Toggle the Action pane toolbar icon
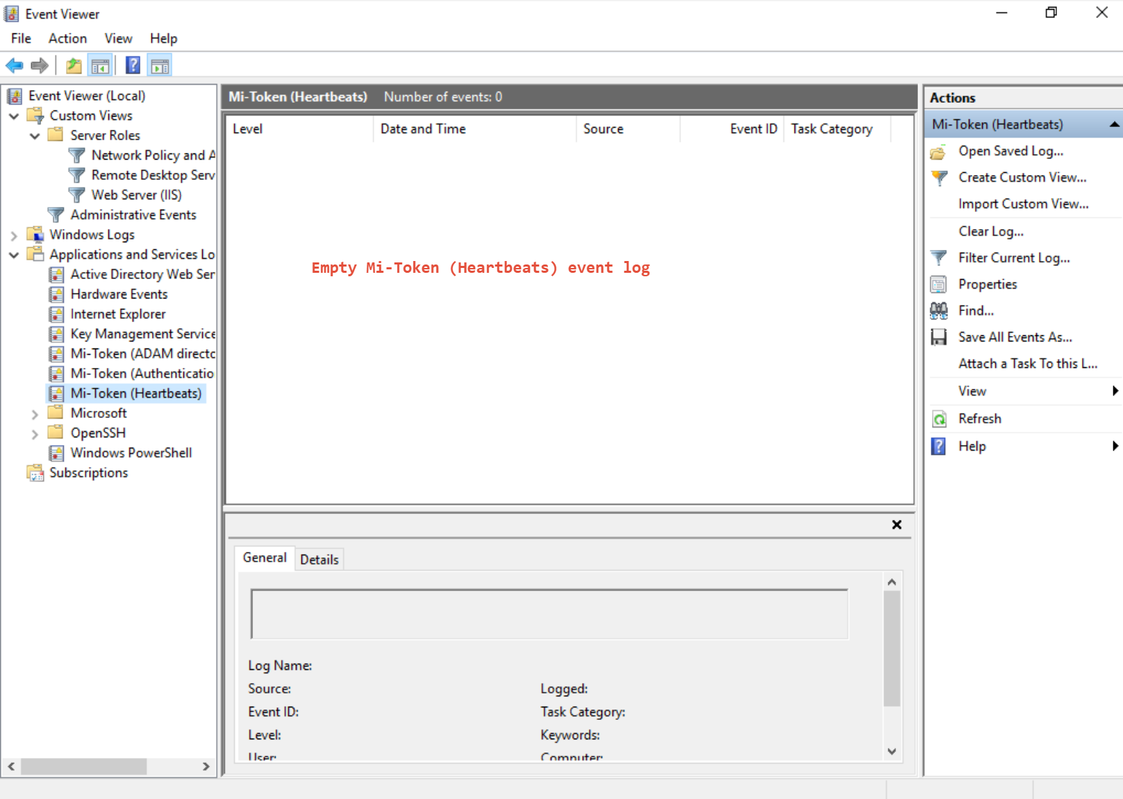The width and height of the screenshot is (1123, 799). [160, 66]
